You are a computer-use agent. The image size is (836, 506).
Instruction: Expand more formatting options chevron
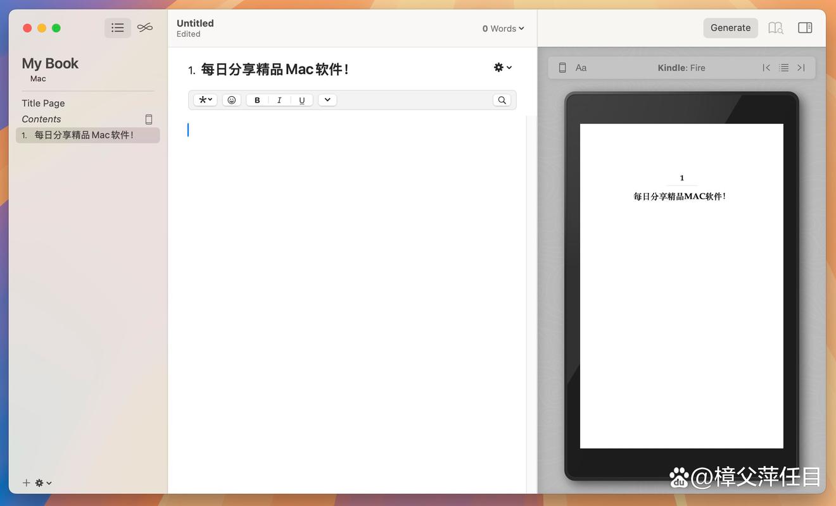click(327, 100)
